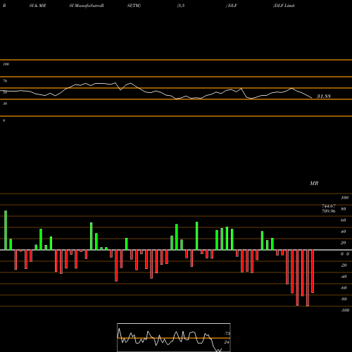Click the MR axis label -80

coord(344,299)
